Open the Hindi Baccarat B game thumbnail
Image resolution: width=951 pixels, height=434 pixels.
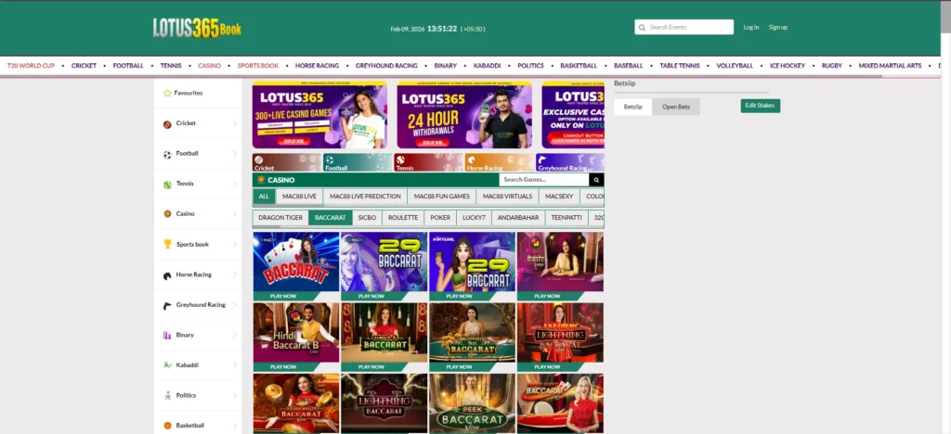(x=295, y=332)
